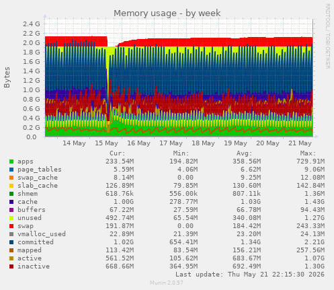Click the '2.4 G' y-axis label

[32, 24]
